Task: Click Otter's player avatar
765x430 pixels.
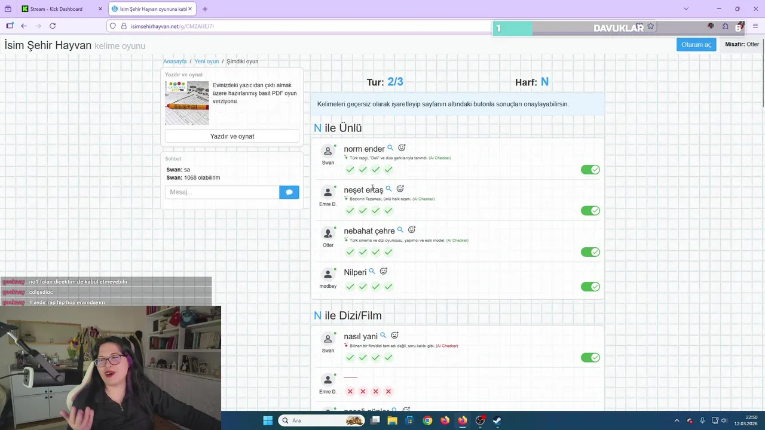Action: click(x=328, y=234)
